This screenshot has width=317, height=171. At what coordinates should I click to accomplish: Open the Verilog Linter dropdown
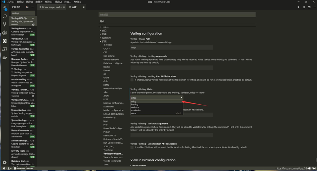(157, 98)
